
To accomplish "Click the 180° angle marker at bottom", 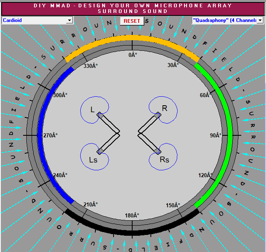I will coord(132,215).
